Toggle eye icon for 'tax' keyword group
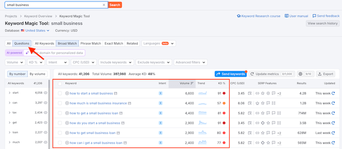342x149 pixels. (x=45, y=112)
